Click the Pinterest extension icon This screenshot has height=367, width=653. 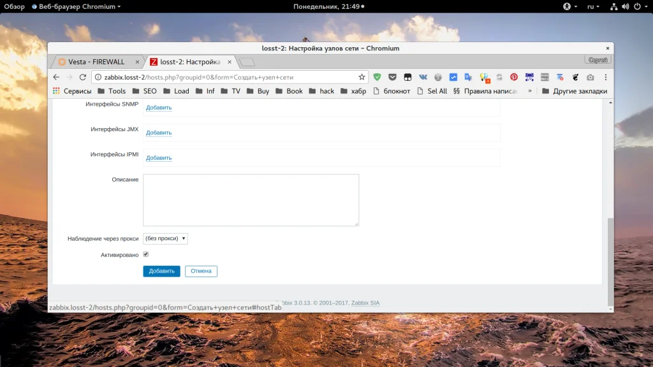coord(514,77)
